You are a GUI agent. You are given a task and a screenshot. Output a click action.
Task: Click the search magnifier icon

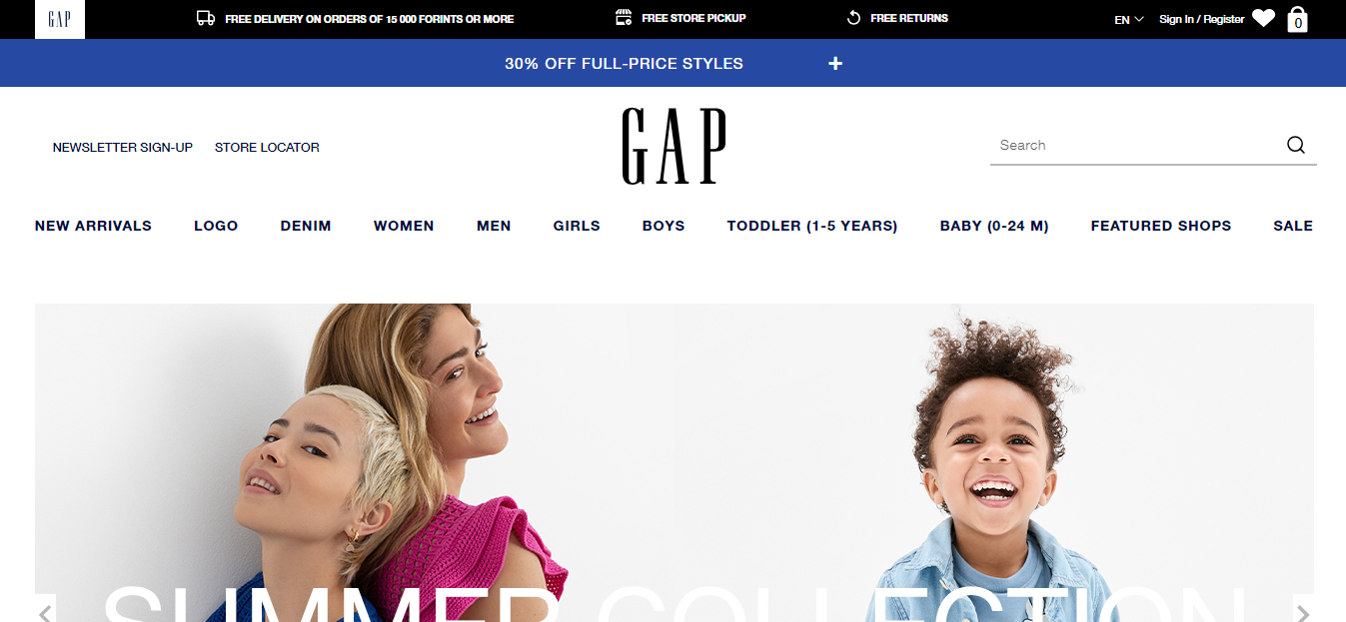pos(1296,145)
